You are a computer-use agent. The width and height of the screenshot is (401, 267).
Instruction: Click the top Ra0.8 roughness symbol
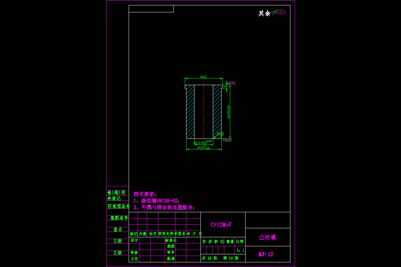pos(231,83)
